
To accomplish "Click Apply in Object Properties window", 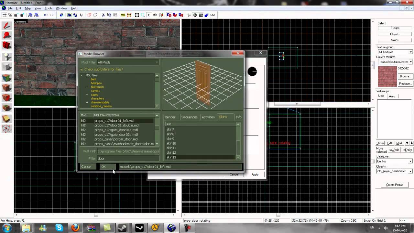I will coord(255,174).
